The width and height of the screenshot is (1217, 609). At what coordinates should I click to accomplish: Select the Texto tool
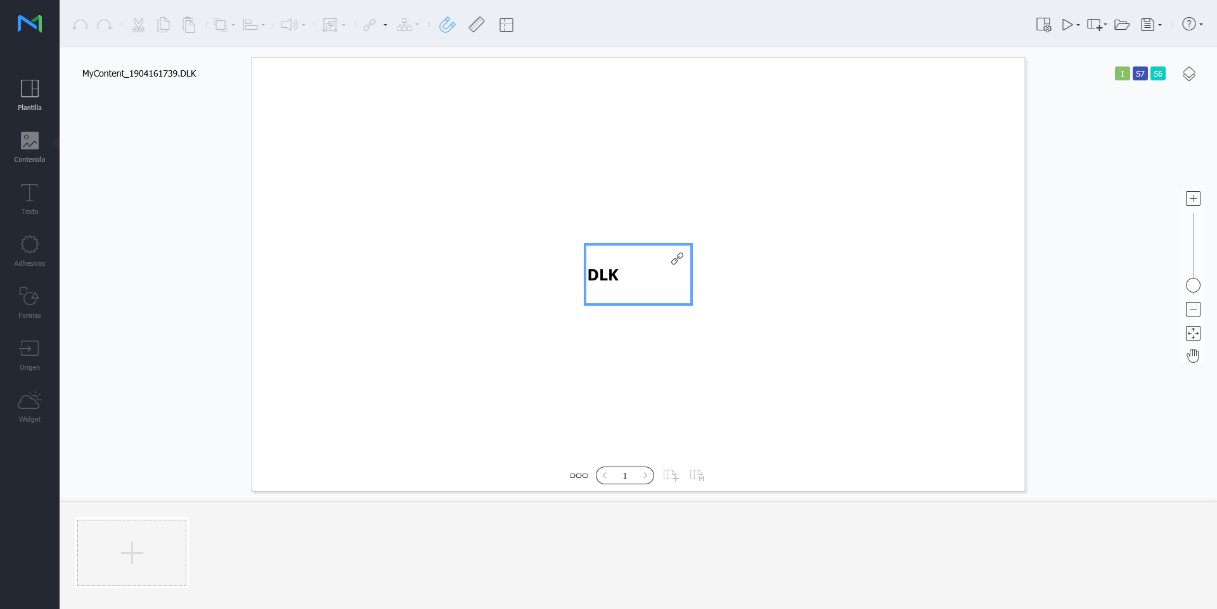click(30, 199)
